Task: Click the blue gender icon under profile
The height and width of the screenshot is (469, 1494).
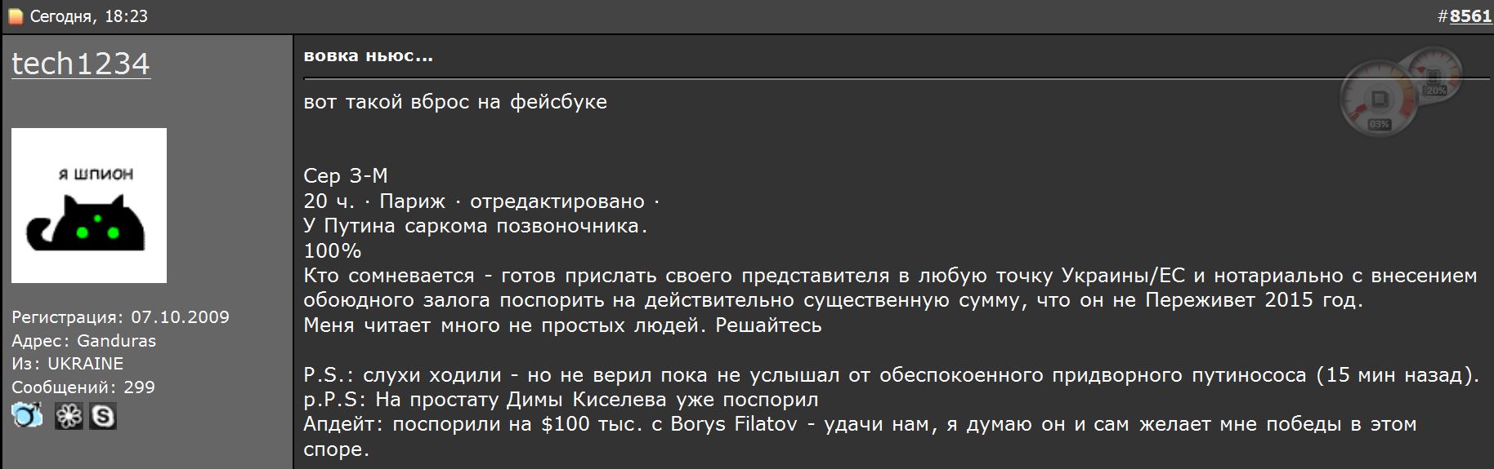Action: pyautogui.click(x=27, y=416)
